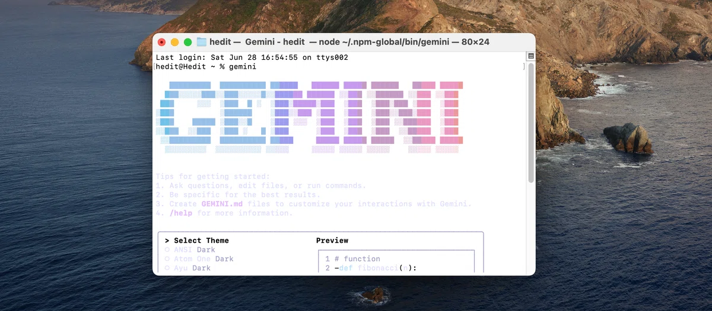Screen dimensions: 712x311
Task: Click the "Tips for getting started:" line
Action: coord(212,177)
